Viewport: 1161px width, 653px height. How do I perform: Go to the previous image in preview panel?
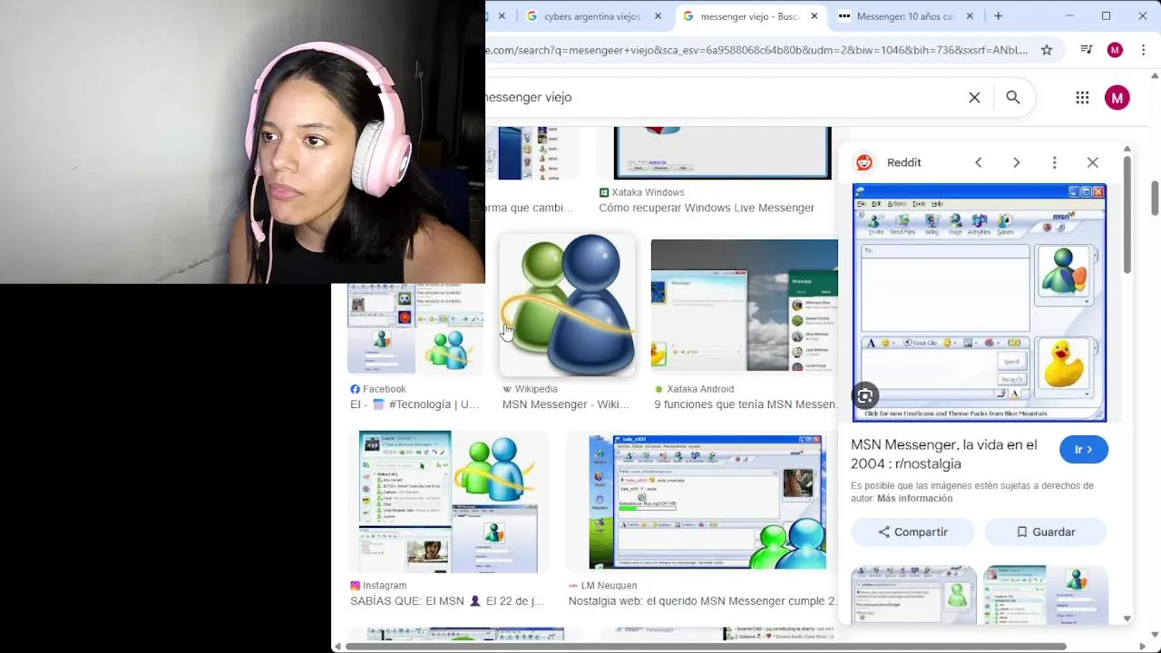[978, 162]
